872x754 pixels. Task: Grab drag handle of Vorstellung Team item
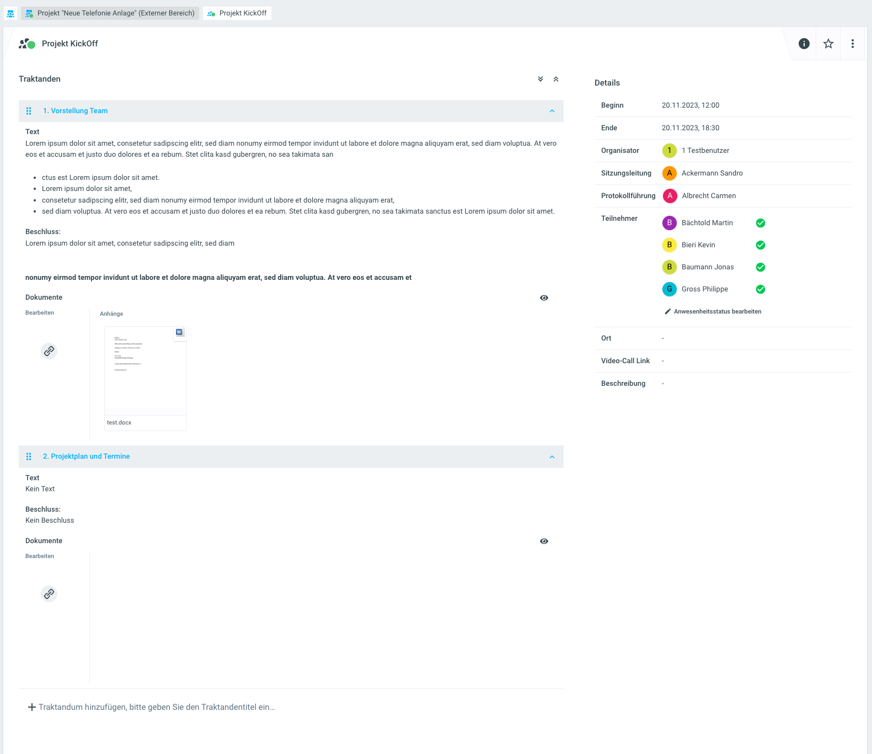(x=29, y=111)
